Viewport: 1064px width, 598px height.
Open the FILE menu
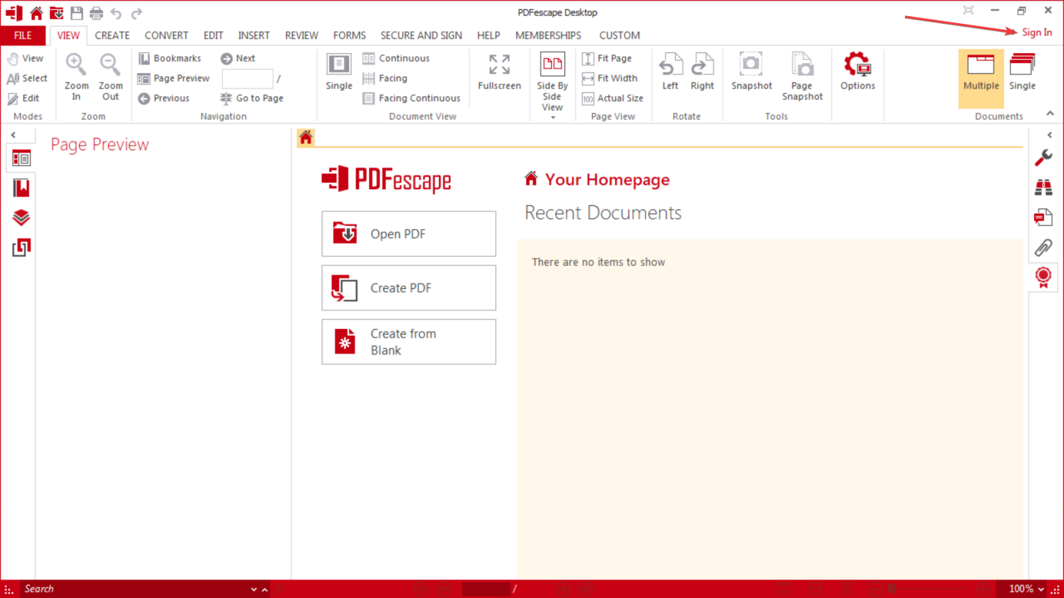pyautogui.click(x=23, y=35)
